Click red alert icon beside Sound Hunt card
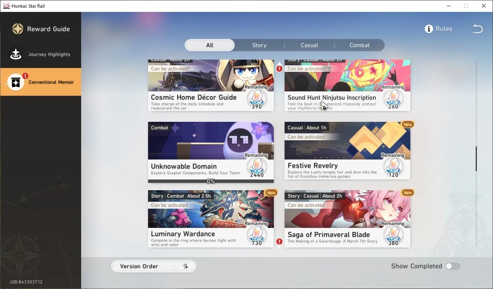Viewport: 493px width, 289px height. pos(280,69)
